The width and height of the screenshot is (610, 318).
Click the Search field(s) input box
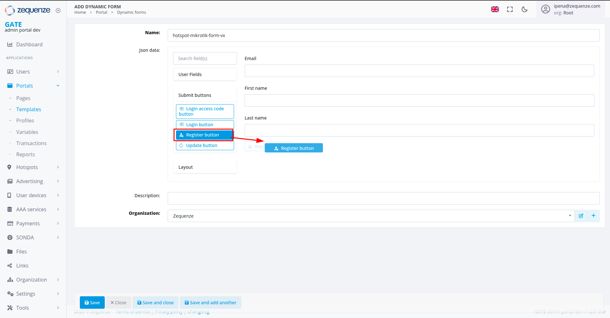click(x=205, y=58)
